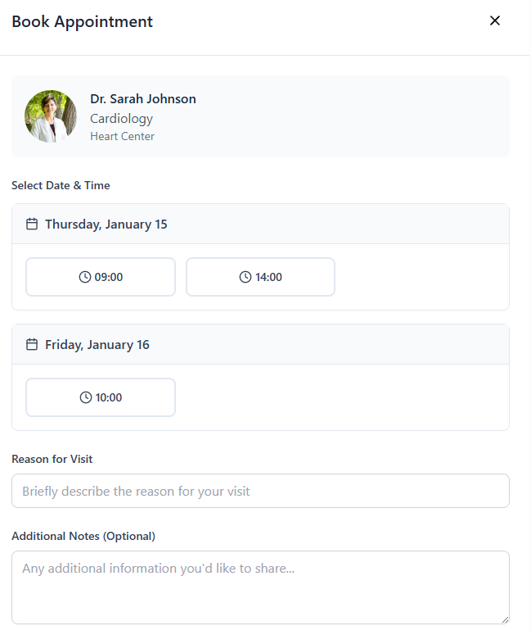Image resolution: width=531 pixels, height=635 pixels.
Task: Close the Book Appointment dialog
Action: (x=496, y=20)
